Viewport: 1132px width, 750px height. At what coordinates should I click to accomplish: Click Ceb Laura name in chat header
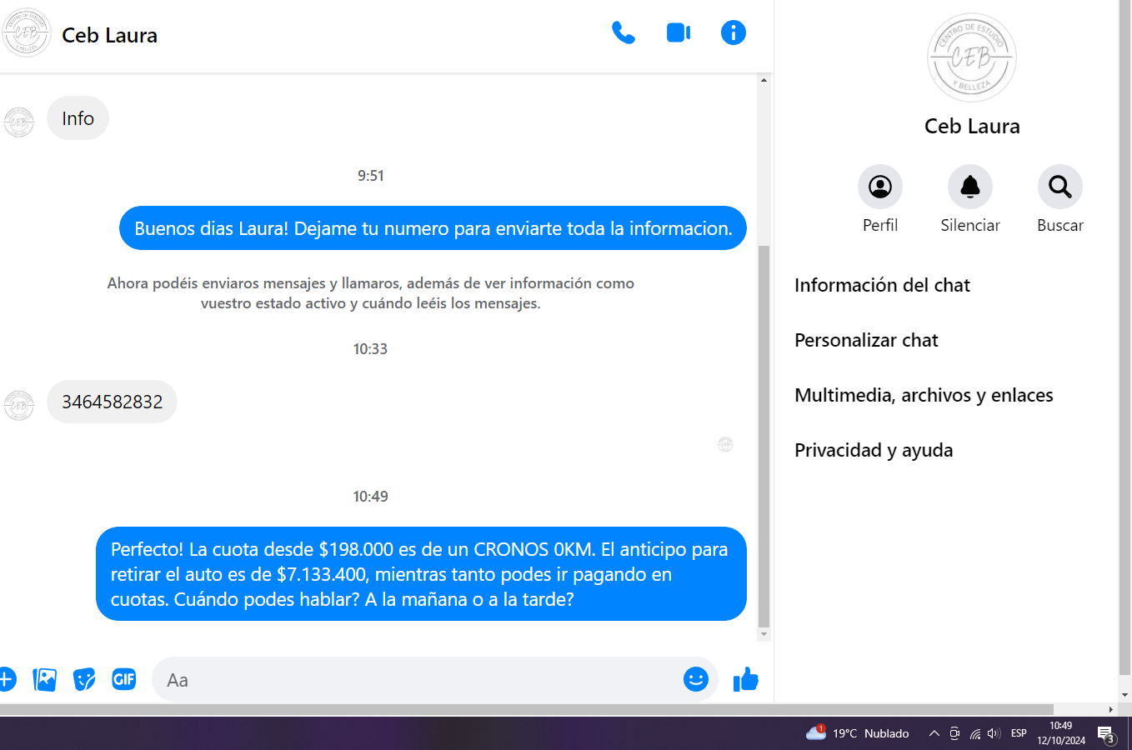tap(109, 36)
